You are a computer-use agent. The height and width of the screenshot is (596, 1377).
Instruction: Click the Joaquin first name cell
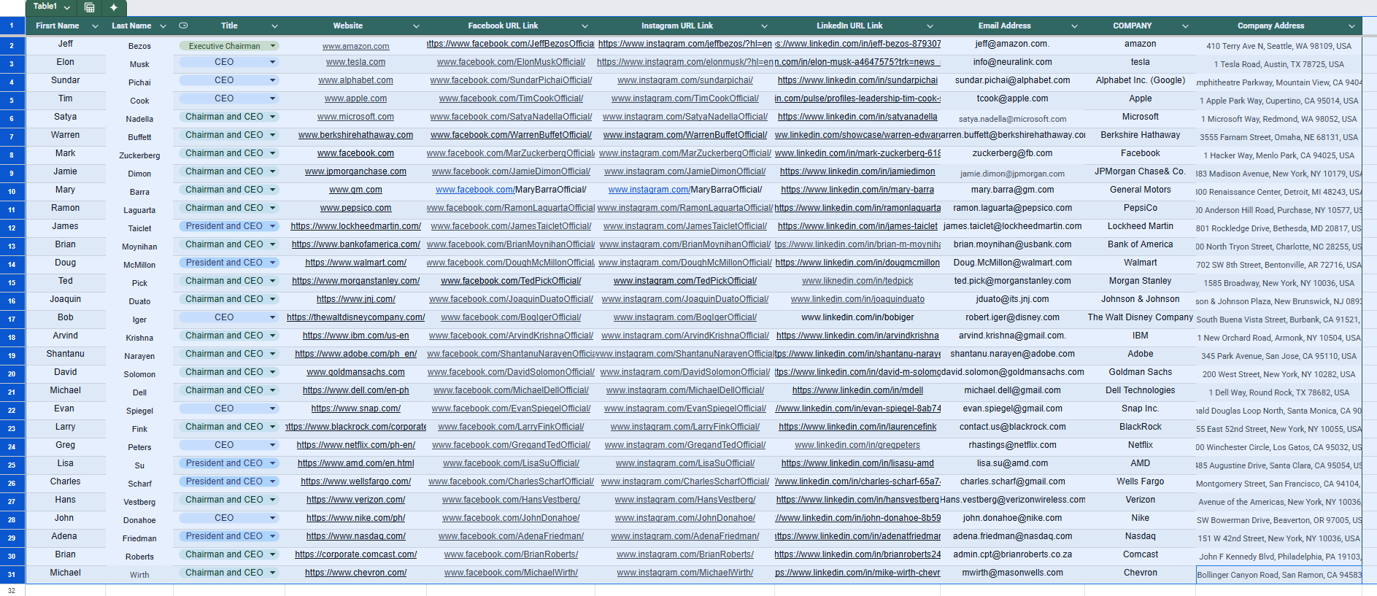click(x=65, y=299)
